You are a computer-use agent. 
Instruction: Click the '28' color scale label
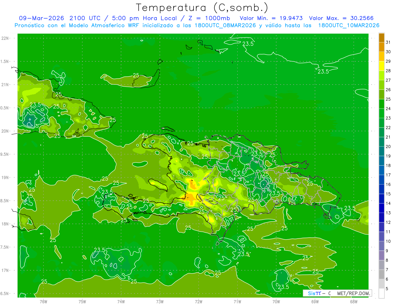[x=388, y=71]
